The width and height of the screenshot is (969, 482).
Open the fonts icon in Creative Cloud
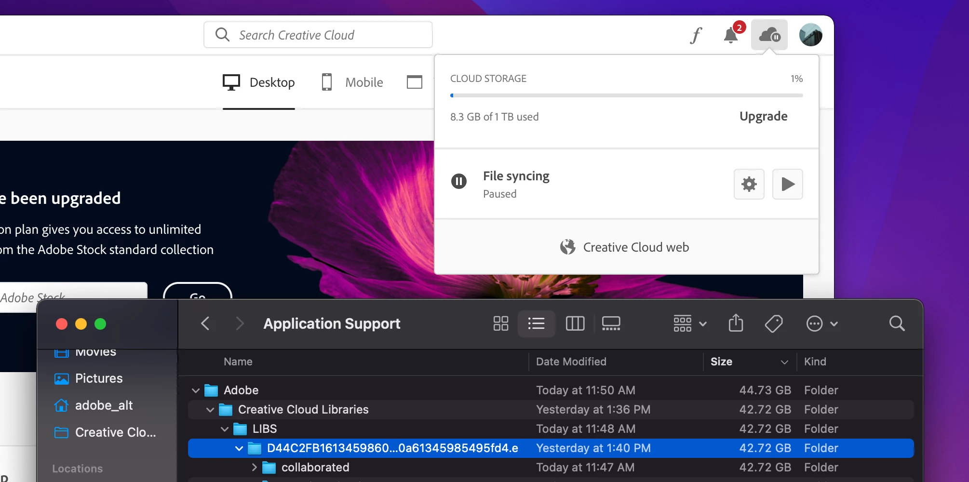(696, 35)
